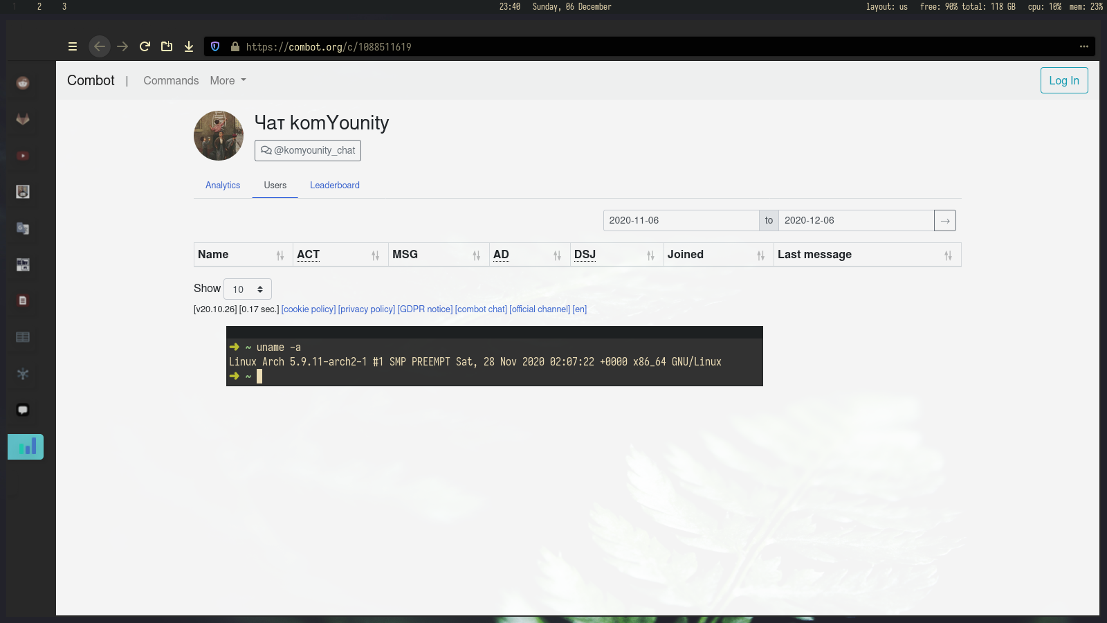The width and height of the screenshot is (1107, 623).
Task: Open the three-dot page actions menu
Action: [x=1083, y=46]
